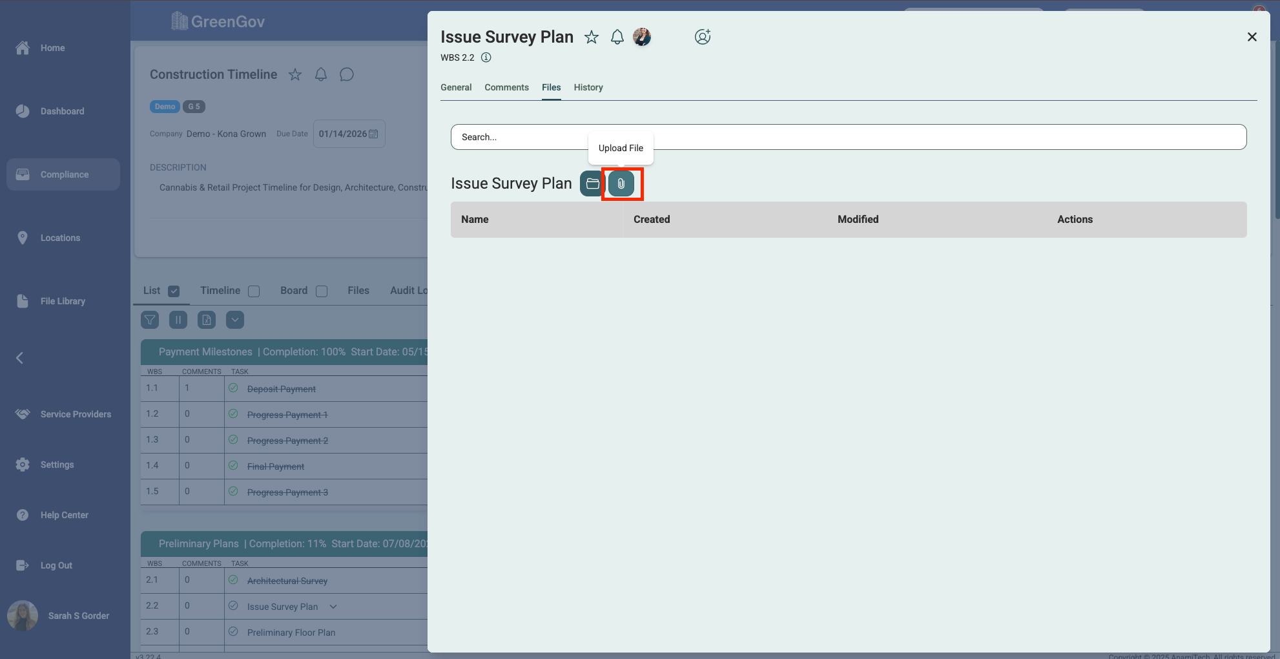This screenshot has width=1280, height=659.
Task: Click the bell notification icon in panel header
Action: pyautogui.click(x=617, y=37)
